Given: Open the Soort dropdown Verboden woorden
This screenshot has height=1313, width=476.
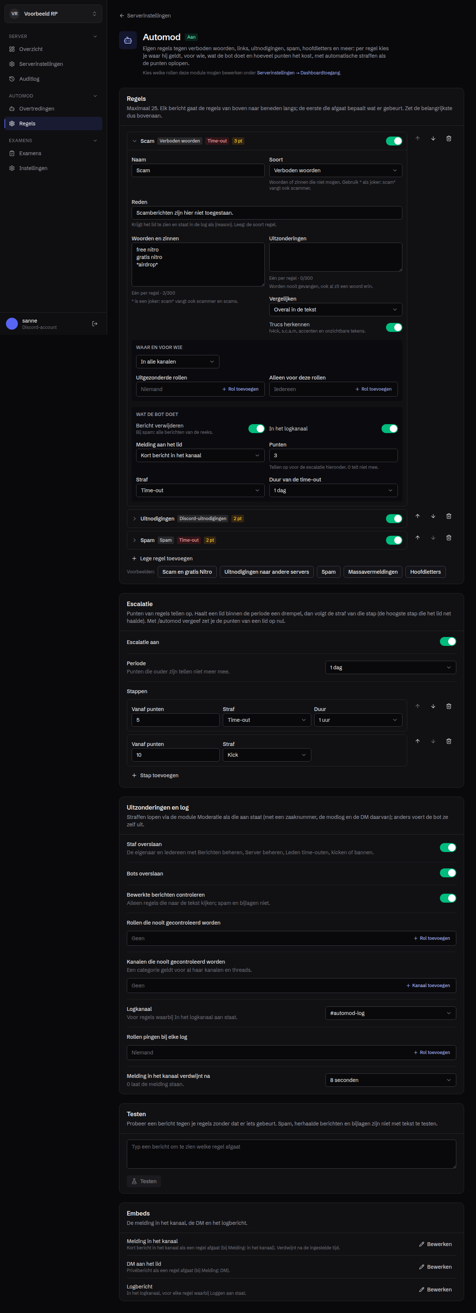Looking at the screenshot, I should [335, 170].
